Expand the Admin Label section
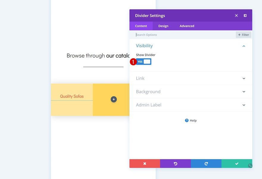The height and width of the screenshot is (179, 262). click(x=191, y=105)
